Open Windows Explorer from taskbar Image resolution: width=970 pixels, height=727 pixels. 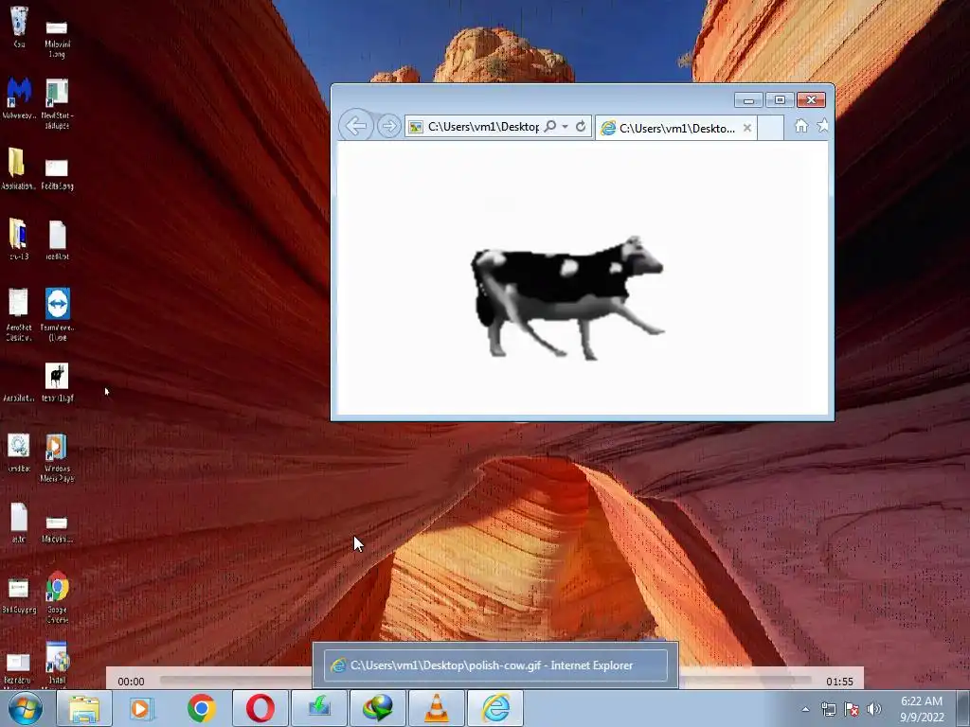tap(83, 708)
